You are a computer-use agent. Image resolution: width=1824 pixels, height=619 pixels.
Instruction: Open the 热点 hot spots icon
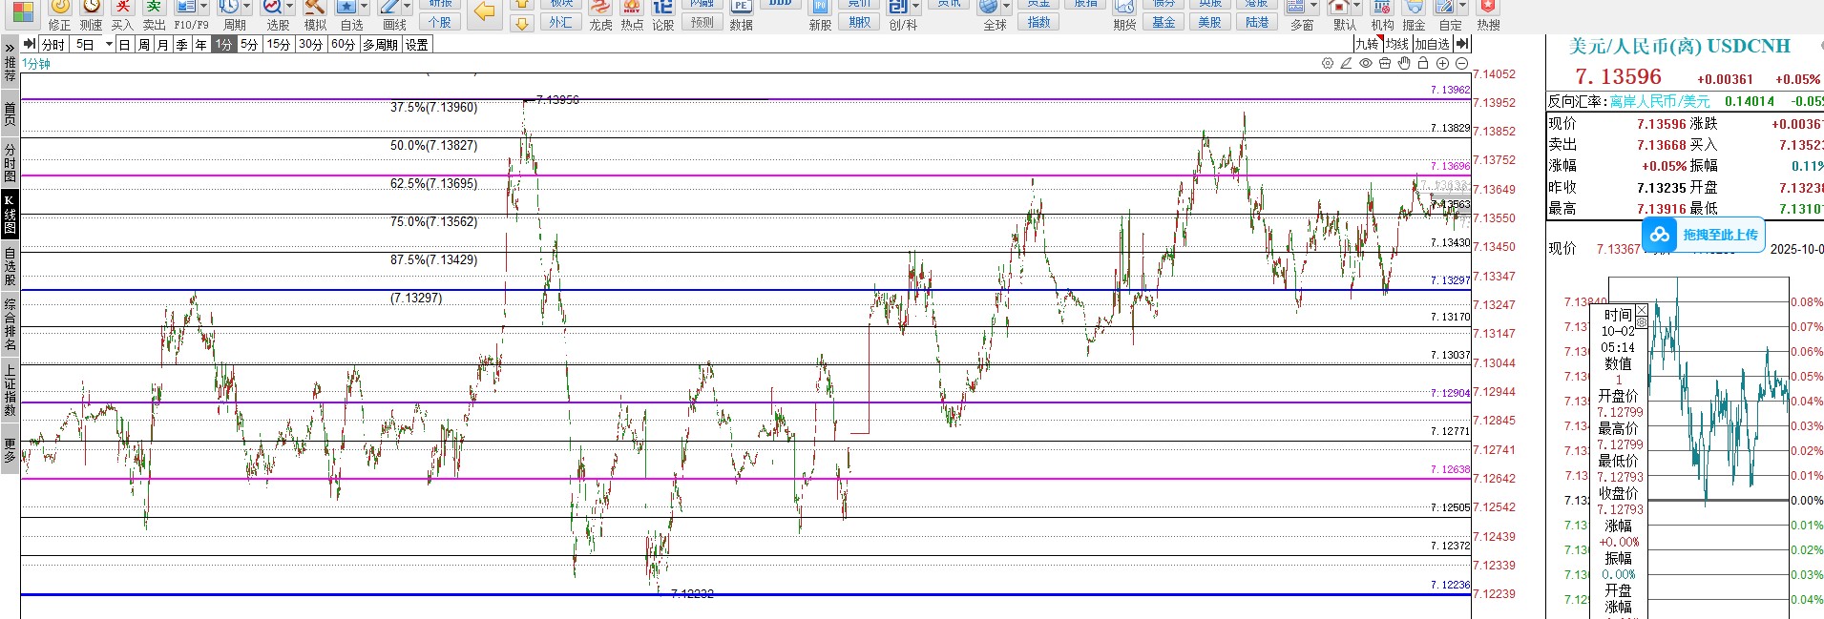tap(632, 7)
